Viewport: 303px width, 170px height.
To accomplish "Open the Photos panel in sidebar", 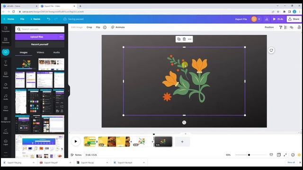I will tap(6, 75).
